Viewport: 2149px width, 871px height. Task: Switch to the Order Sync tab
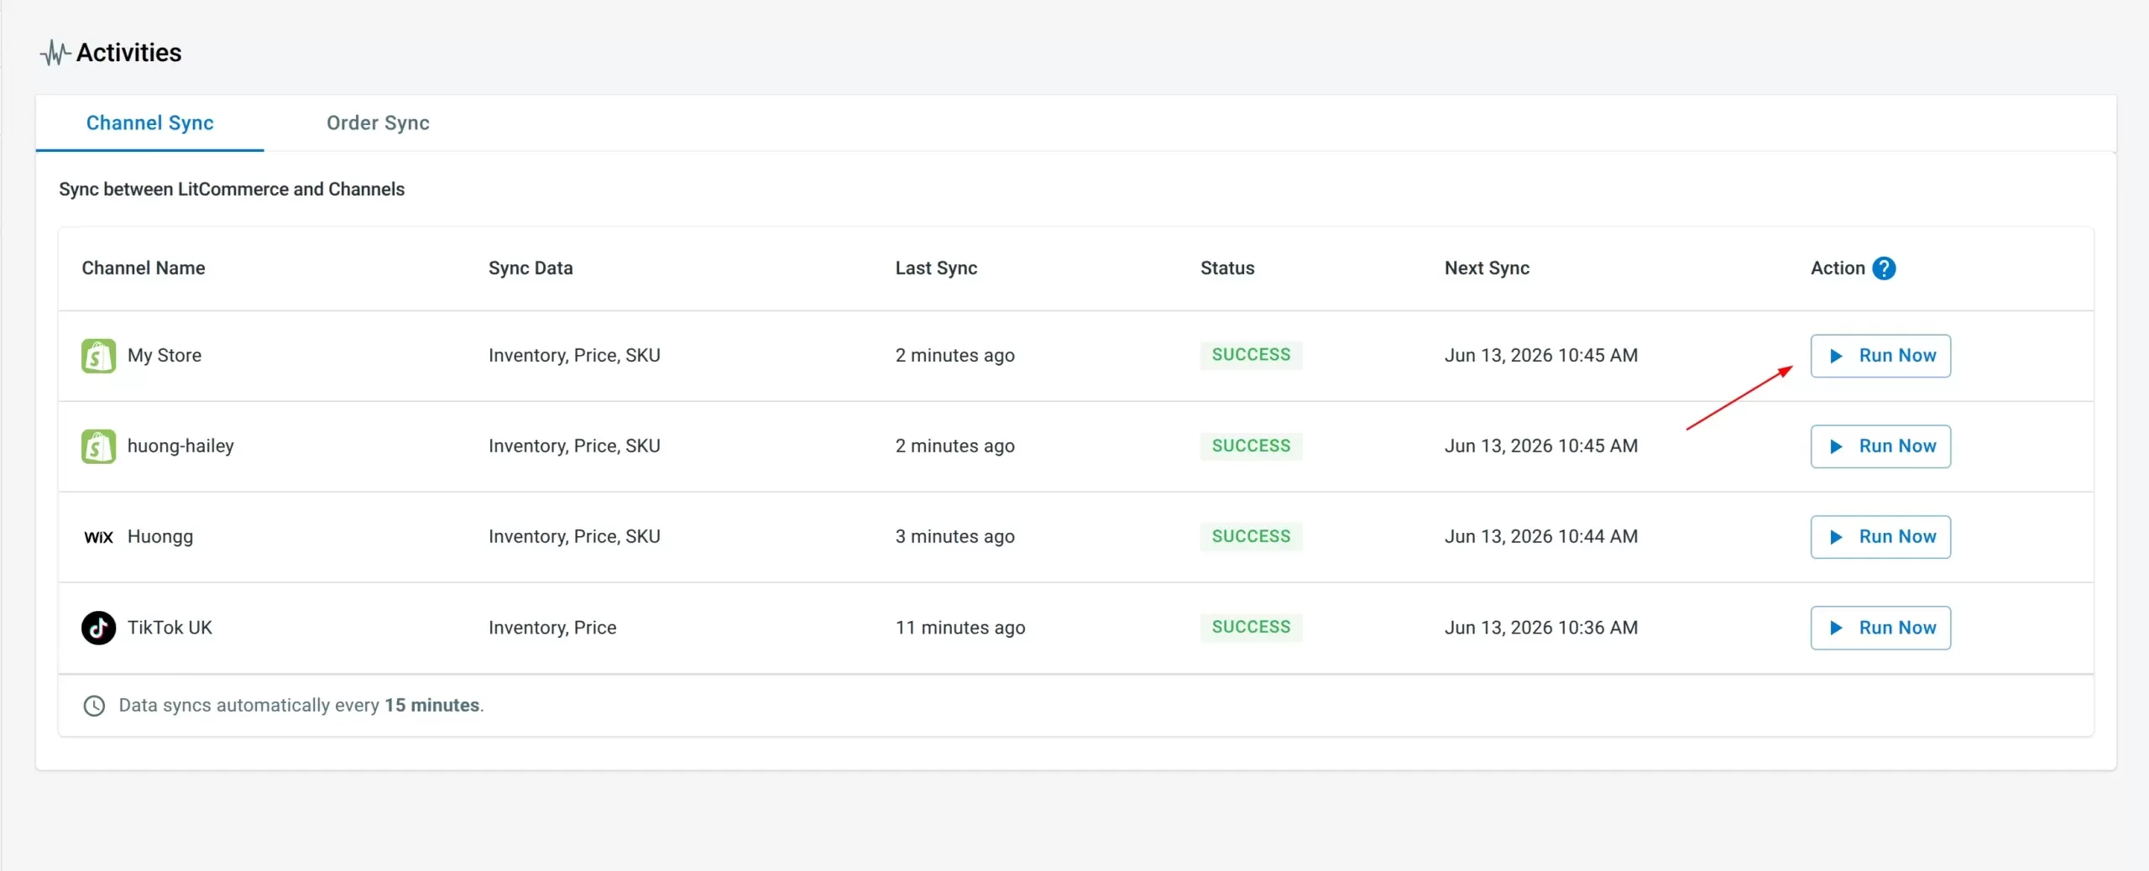[x=378, y=123]
